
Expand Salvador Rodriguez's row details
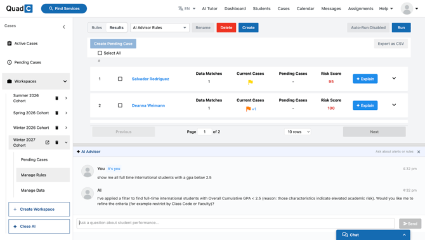point(394,78)
